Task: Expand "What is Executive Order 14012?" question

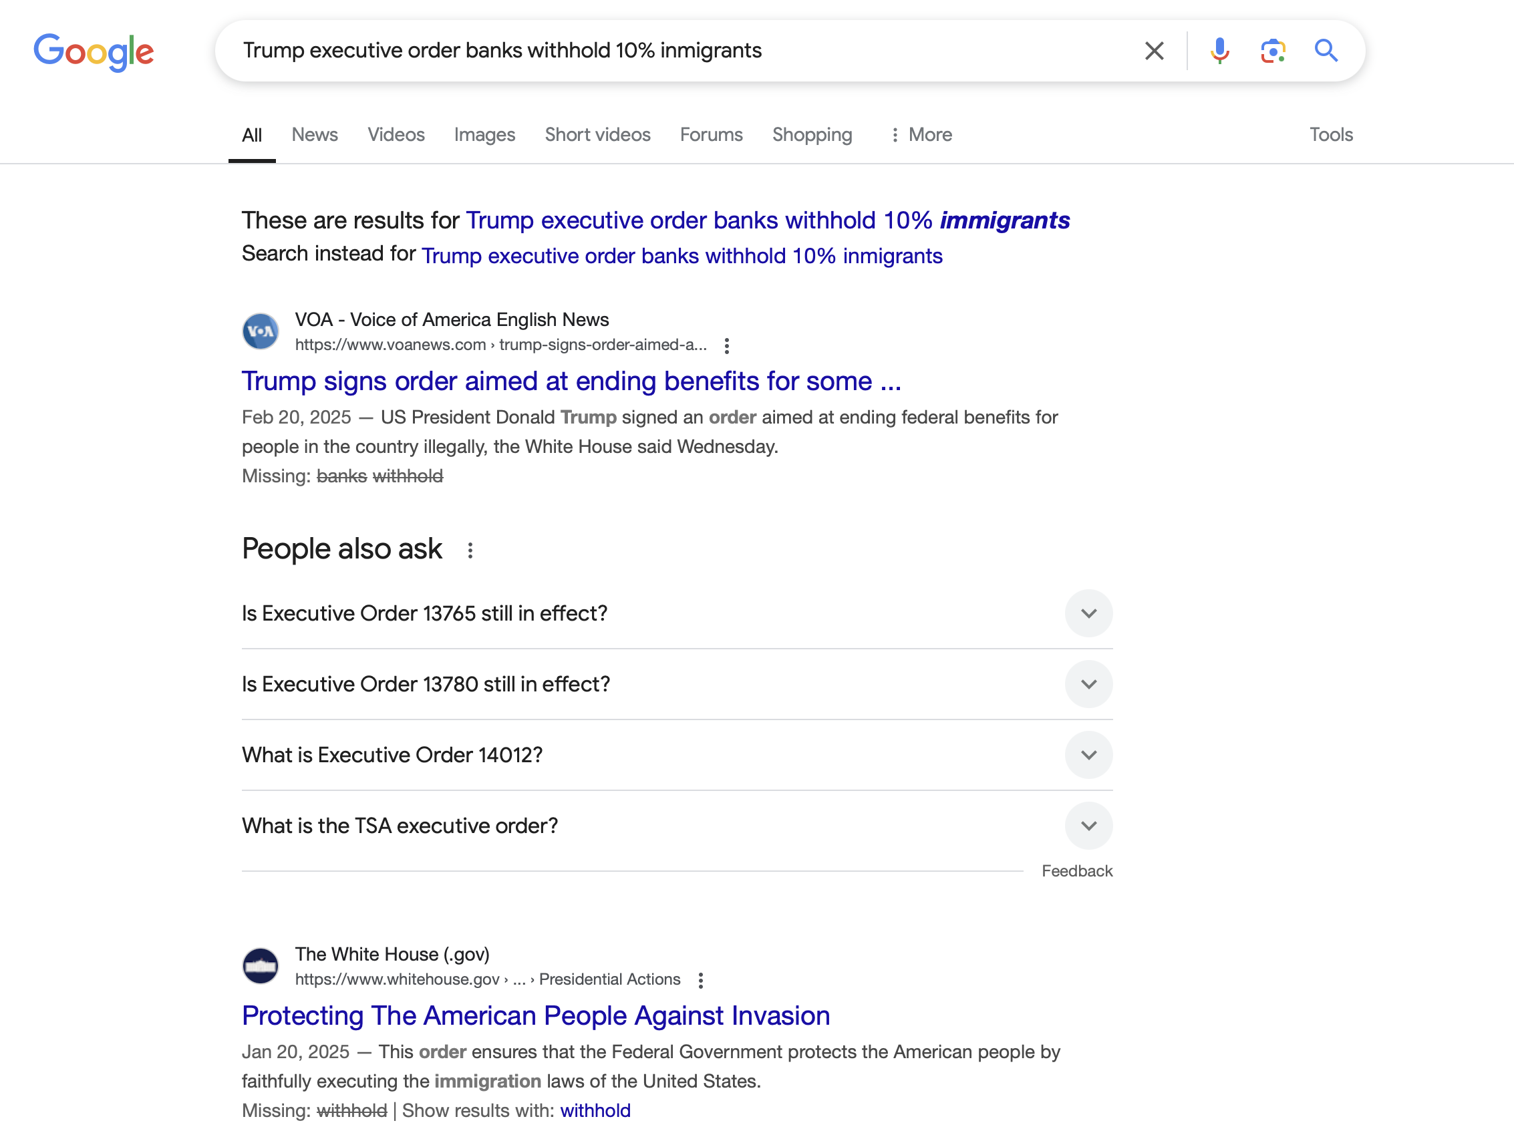Action: (x=1088, y=755)
